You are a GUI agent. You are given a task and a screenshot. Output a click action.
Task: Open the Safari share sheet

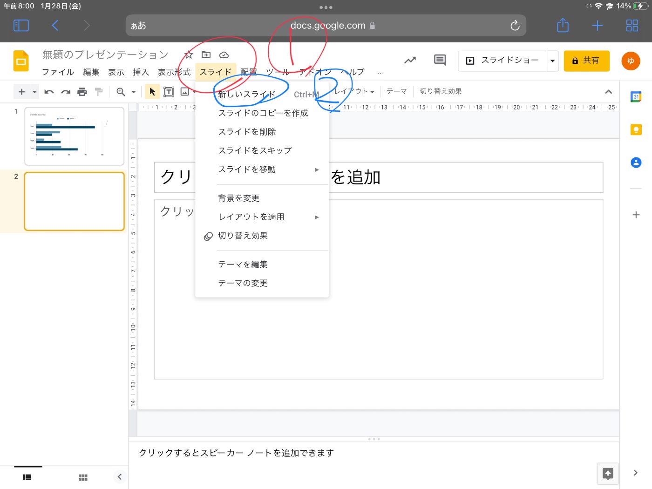click(563, 25)
